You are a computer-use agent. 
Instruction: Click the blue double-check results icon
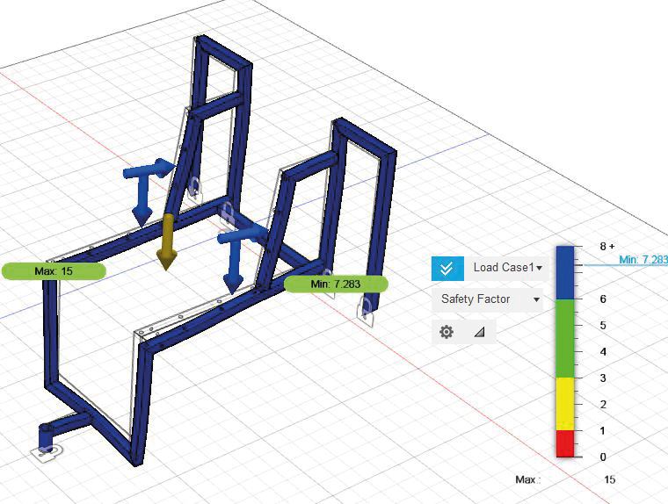pyautogui.click(x=447, y=268)
